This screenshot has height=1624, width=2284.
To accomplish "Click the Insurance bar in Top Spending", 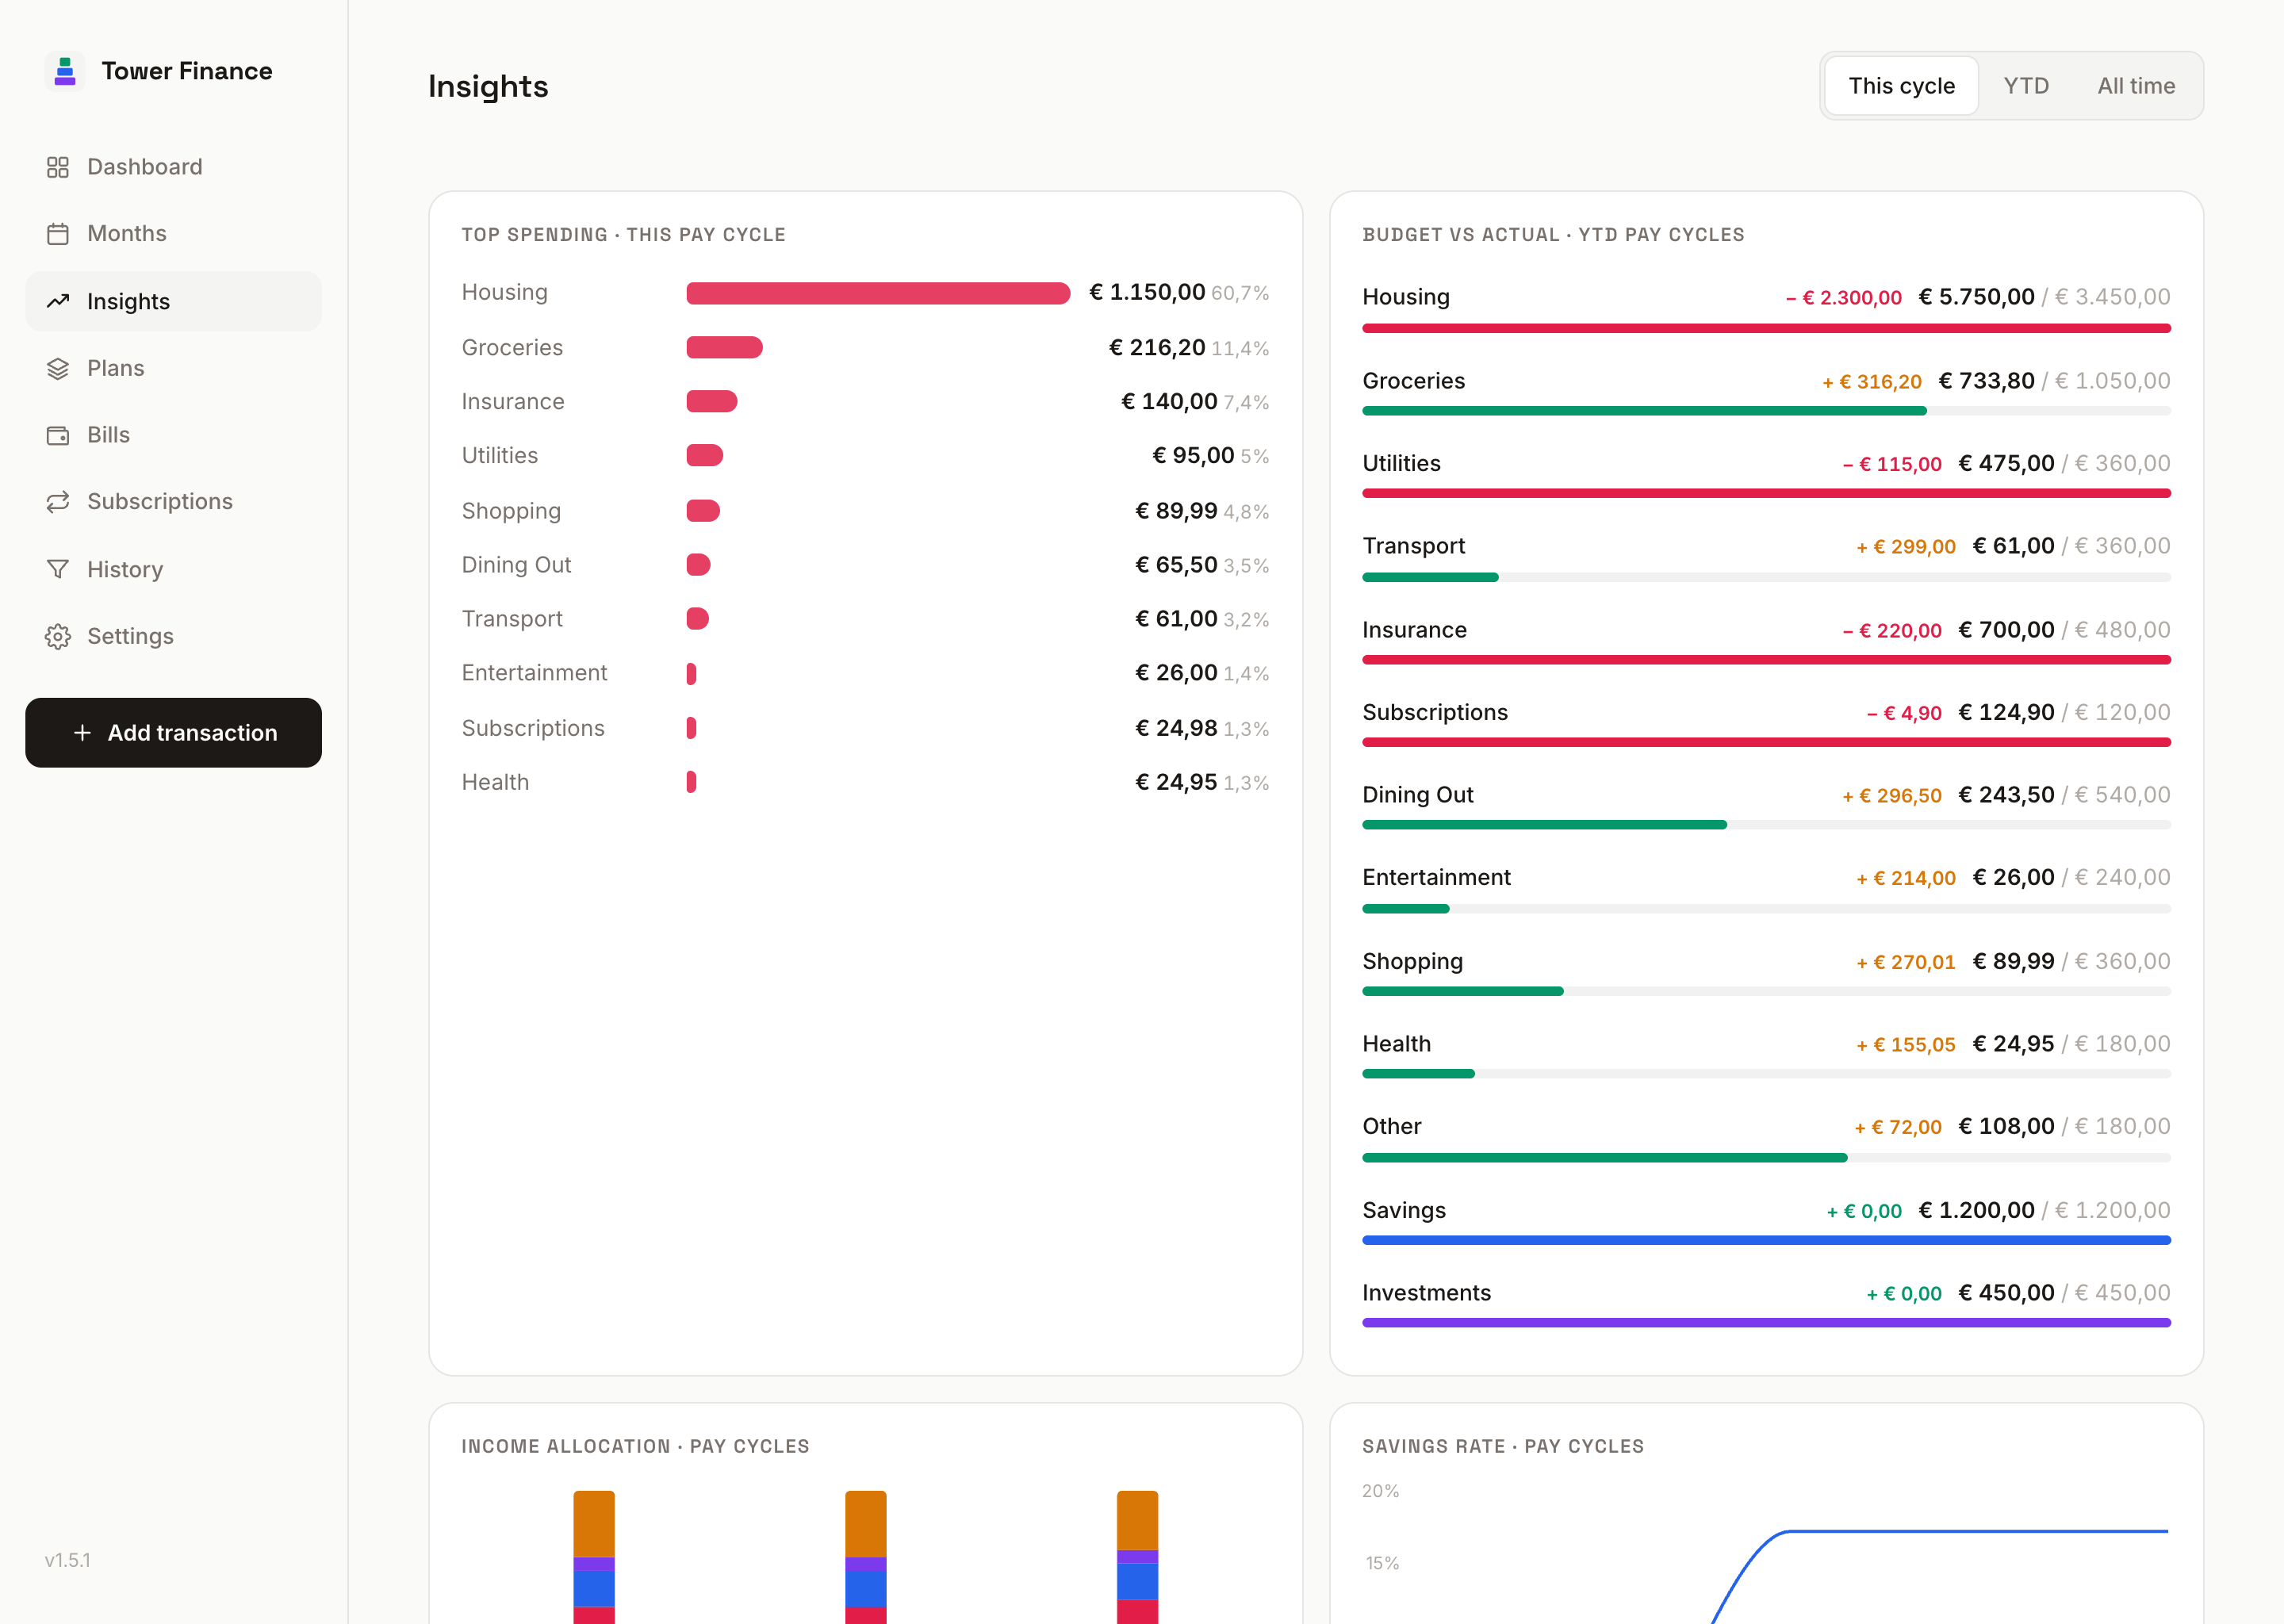I will tap(711, 402).
